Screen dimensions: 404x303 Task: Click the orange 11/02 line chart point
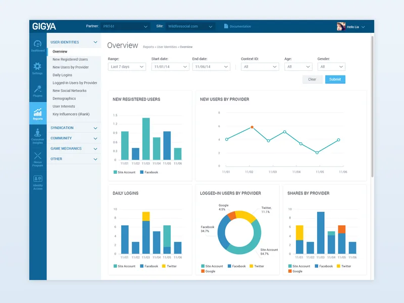(x=252, y=127)
